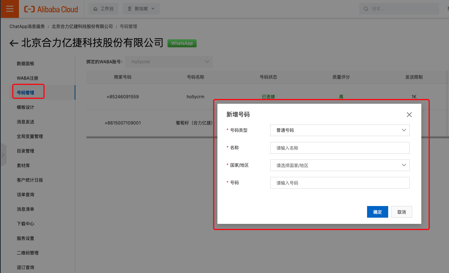449x273 pixels.
Task: Open 全局变量管理 in the sidebar
Action: point(30,136)
